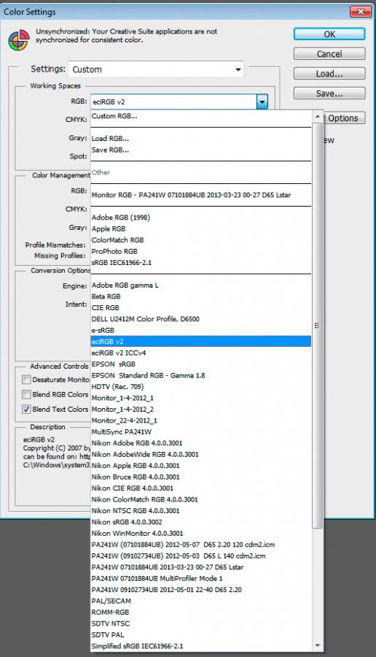Select Nikon sRGB 4.0.0.3002
376x657 pixels.
coord(201,522)
